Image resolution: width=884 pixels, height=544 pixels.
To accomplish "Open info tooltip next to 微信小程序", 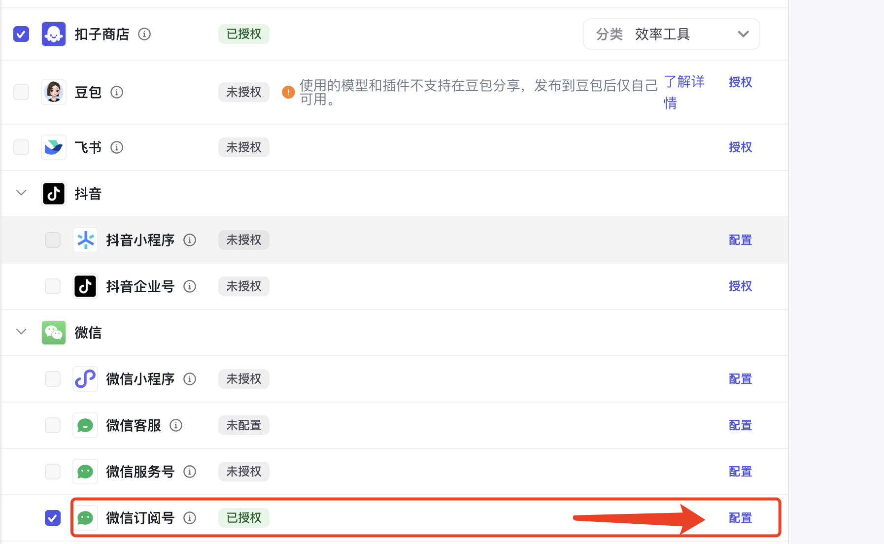I will click(x=190, y=379).
